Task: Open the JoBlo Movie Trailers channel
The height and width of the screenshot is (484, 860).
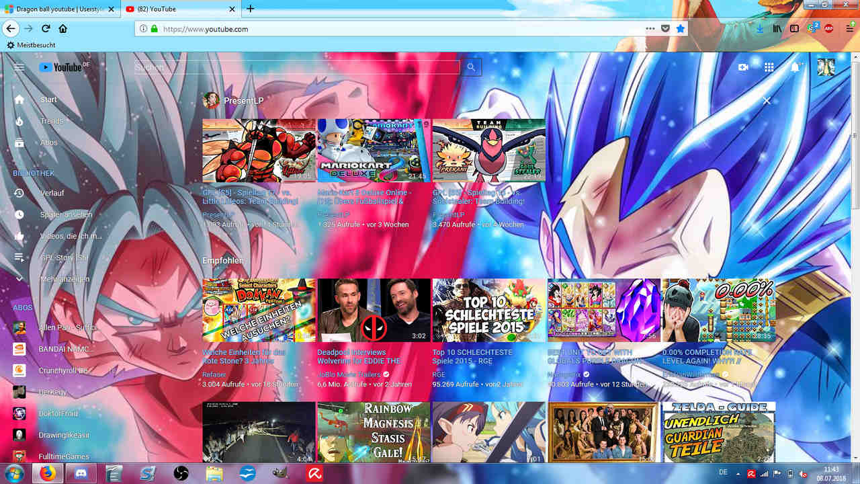Action: coord(349,374)
